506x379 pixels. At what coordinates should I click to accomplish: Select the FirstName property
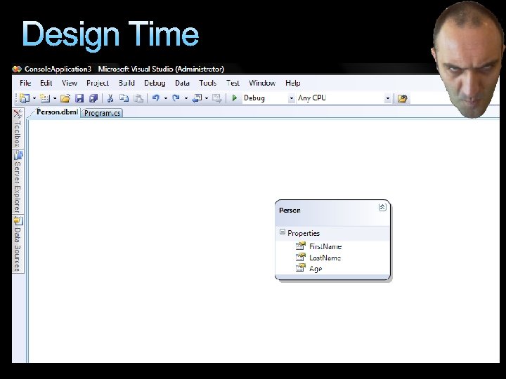pyautogui.click(x=325, y=246)
